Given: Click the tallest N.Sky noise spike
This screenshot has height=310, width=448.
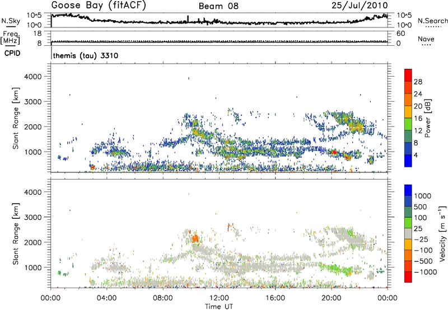Looking at the screenshot, I should pos(188,19).
